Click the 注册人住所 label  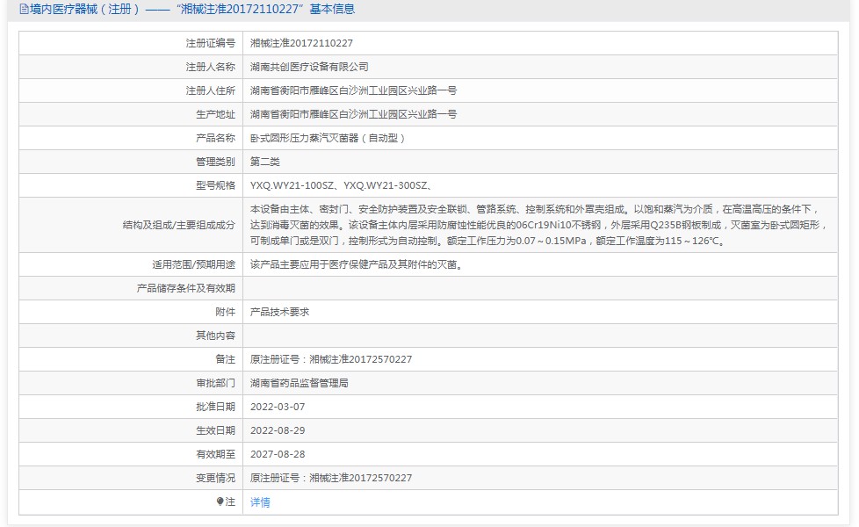click(211, 90)
